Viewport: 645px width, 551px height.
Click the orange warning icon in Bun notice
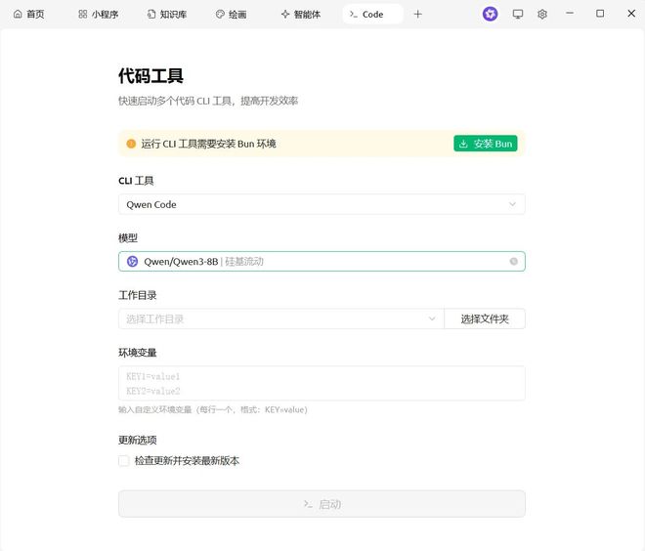[x=131, y=144]
